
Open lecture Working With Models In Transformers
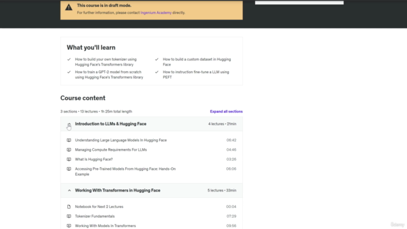point(106,226)
